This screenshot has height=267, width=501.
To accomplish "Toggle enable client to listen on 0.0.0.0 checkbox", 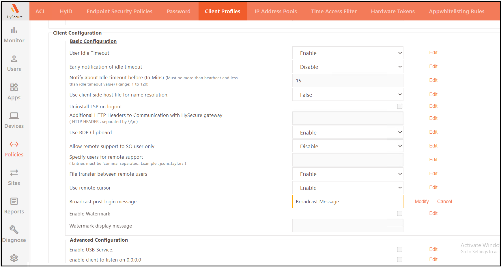I will click(400, 260).
